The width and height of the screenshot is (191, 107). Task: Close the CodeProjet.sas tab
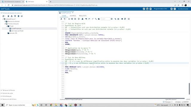coord(73,13)
